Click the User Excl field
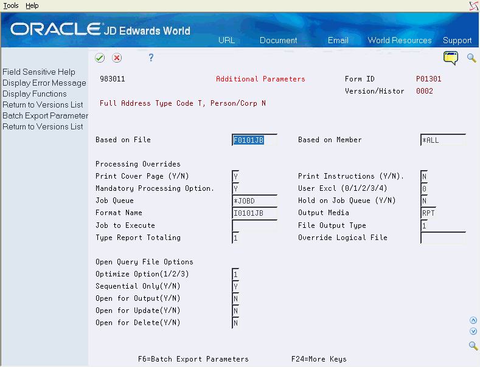The image size is (480, 367). tap(424, 189)
